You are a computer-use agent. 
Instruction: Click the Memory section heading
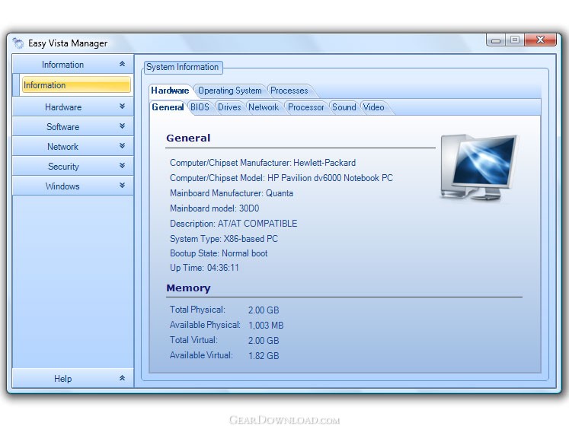pos(188,288)
